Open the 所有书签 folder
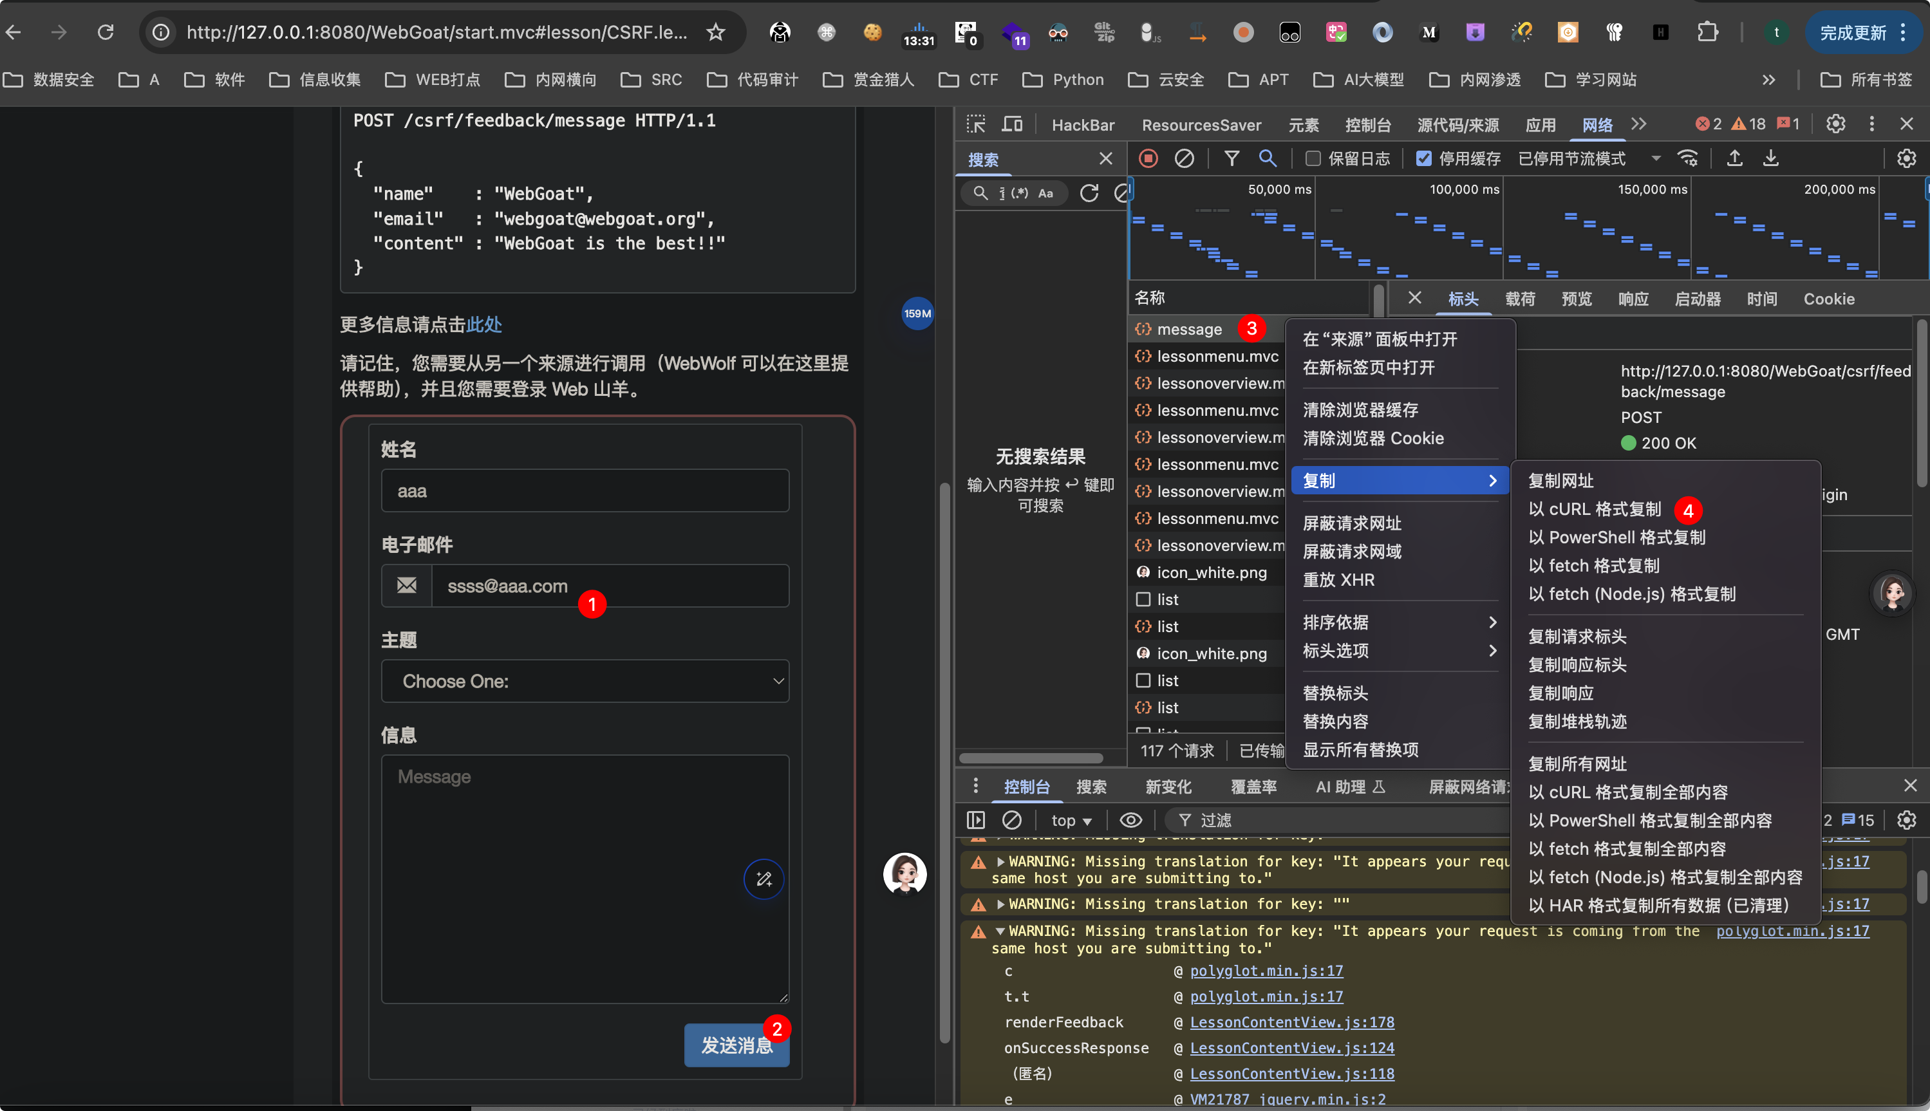The width and height of the screenshot is (1930, 1111). point(1867,79)
